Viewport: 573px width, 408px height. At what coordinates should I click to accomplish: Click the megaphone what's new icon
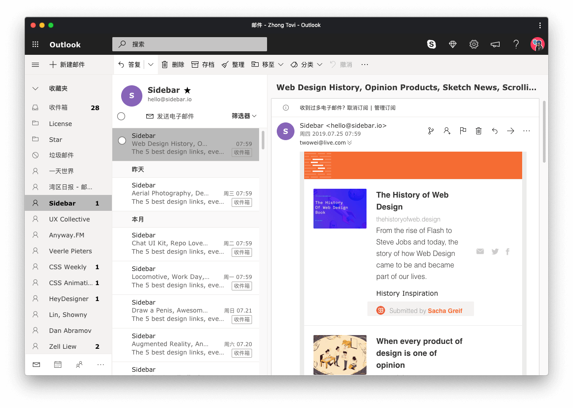pos(495,44)
